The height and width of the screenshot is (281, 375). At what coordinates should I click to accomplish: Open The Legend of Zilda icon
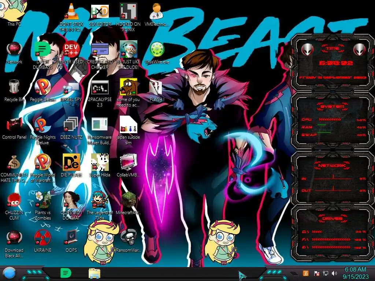100,200
